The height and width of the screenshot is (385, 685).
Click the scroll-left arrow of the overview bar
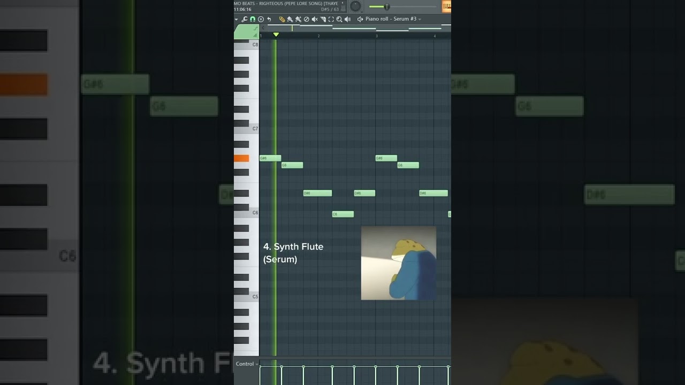(x=263, y=28)
